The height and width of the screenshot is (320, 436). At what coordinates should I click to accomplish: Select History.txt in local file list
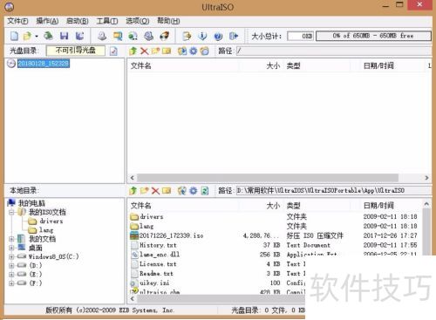(158, 245)
